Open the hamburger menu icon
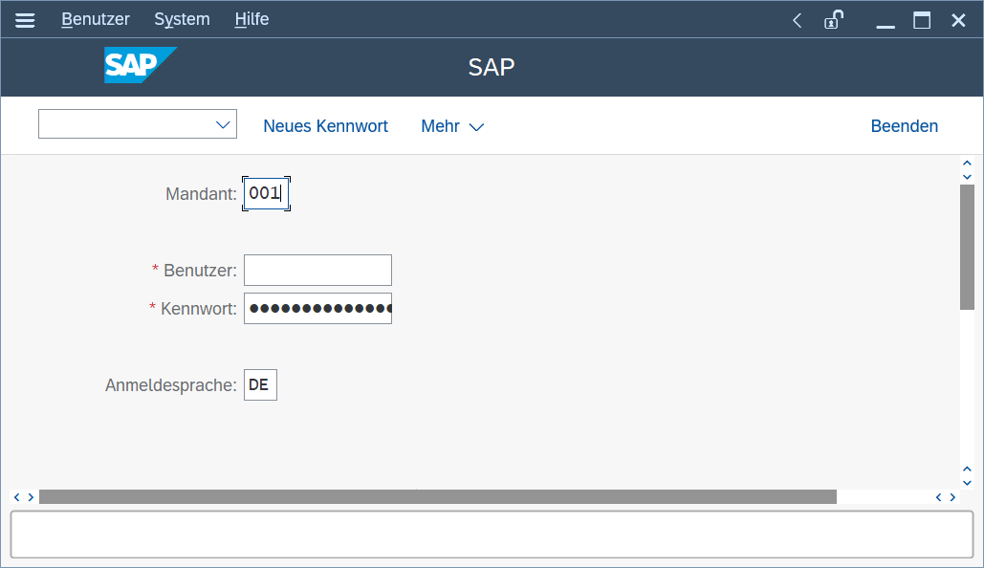This screenshot has height=568, width=984. click(25, 20)
